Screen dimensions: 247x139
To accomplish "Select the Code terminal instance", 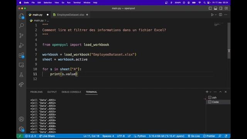I will tap(218, 102).
